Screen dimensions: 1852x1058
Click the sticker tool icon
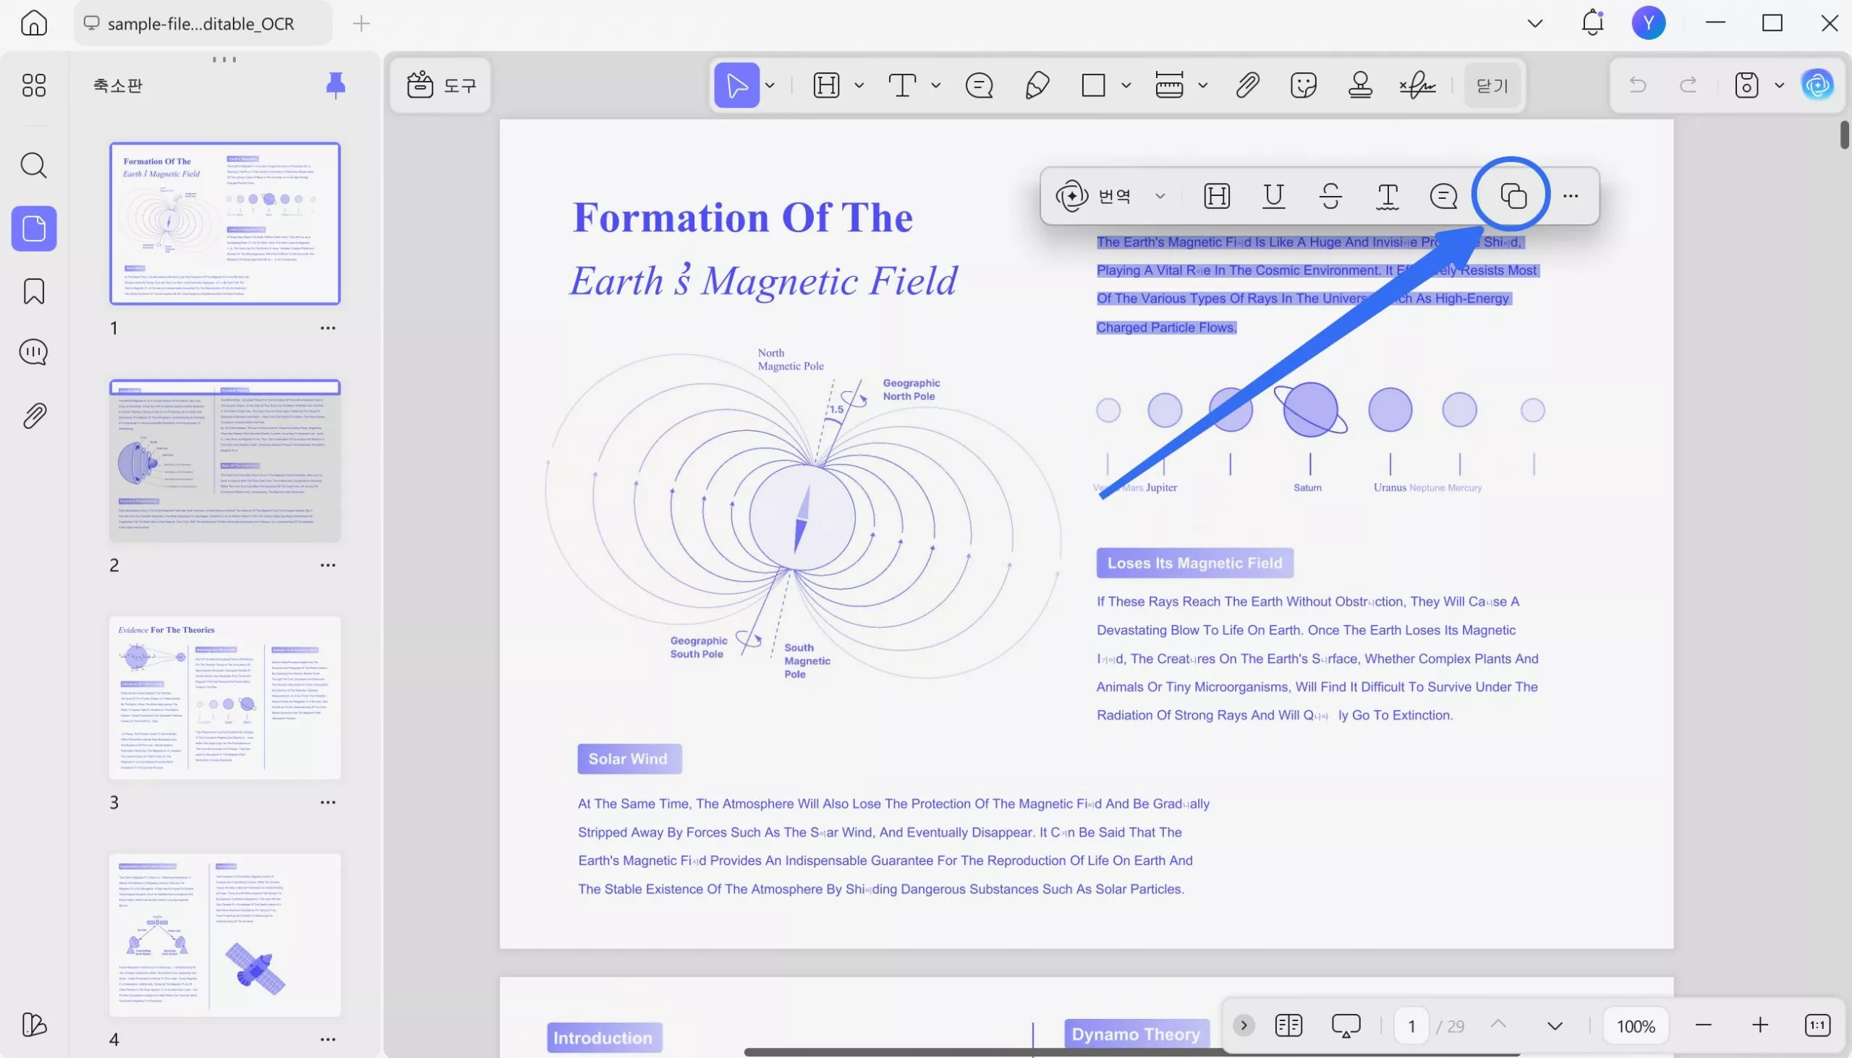tap(1303, 86)
